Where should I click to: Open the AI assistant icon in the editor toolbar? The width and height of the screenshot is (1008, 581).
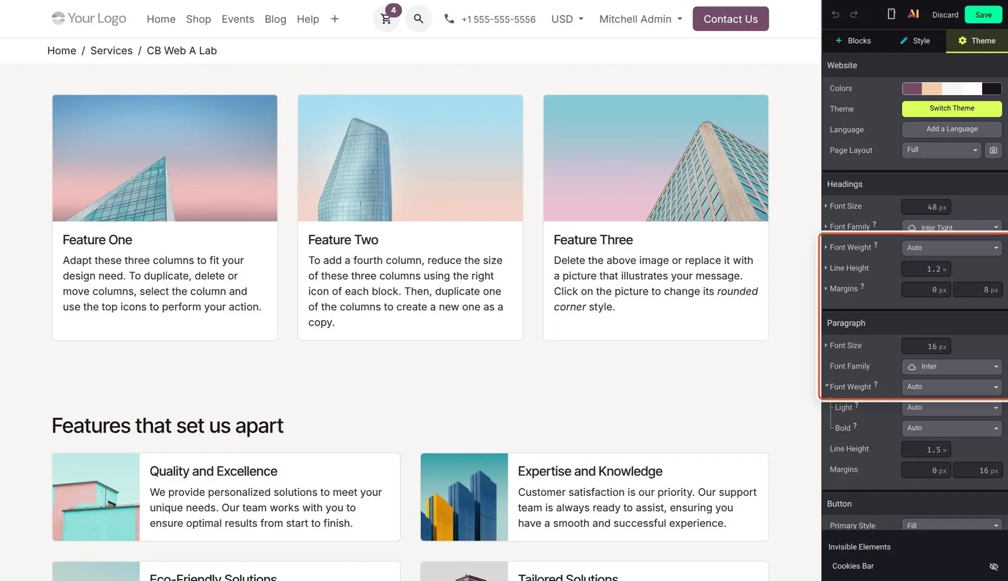pos(913,14)
